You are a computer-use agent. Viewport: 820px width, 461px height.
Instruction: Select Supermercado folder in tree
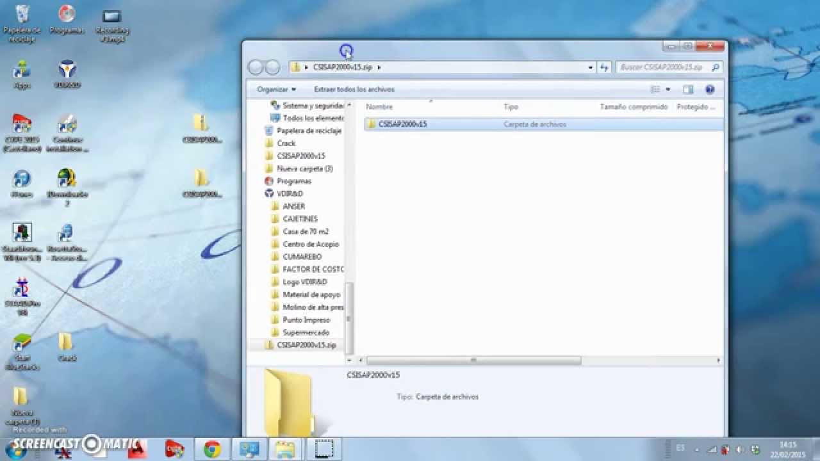point(300,332)
